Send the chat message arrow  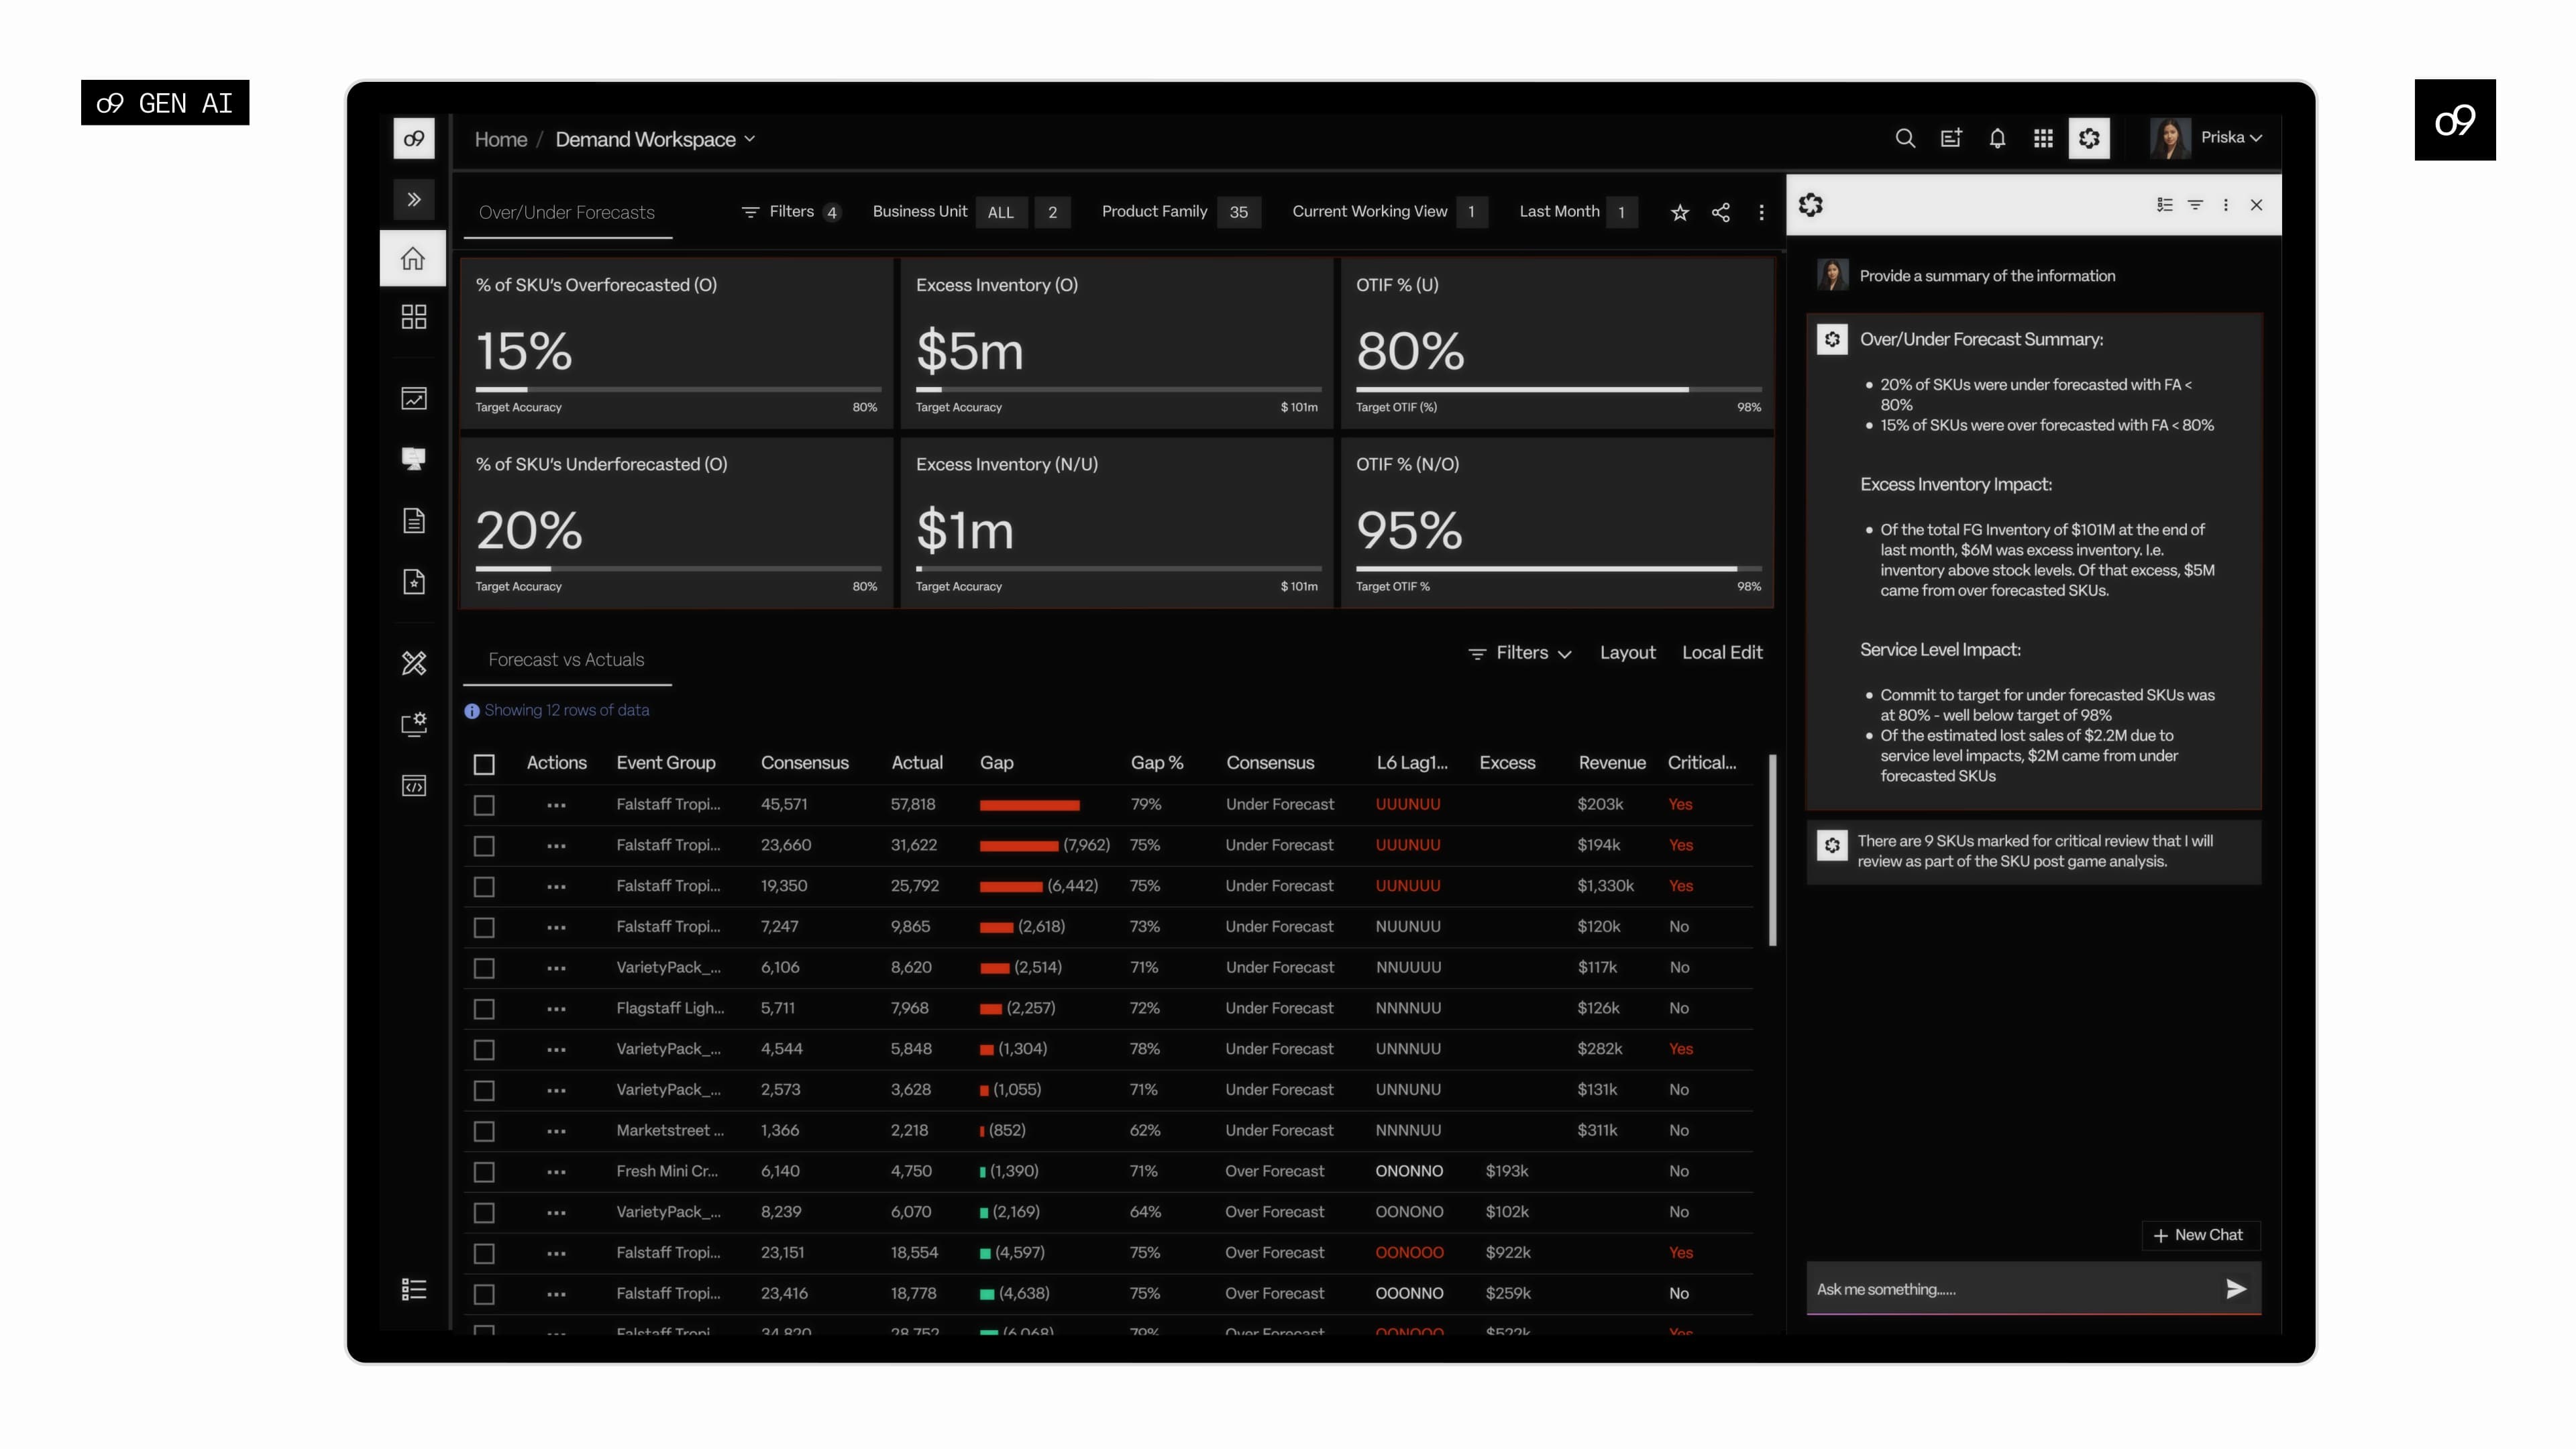[x=2236, y=1289]
